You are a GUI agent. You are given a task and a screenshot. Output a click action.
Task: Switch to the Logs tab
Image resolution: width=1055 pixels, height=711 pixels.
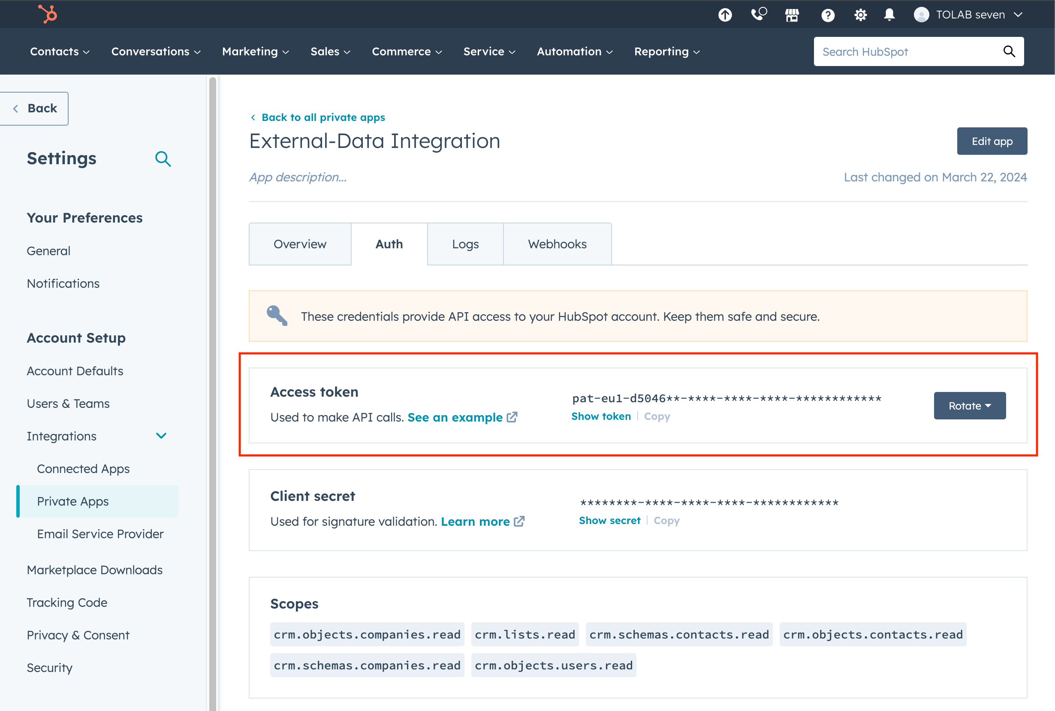point(466,244)
